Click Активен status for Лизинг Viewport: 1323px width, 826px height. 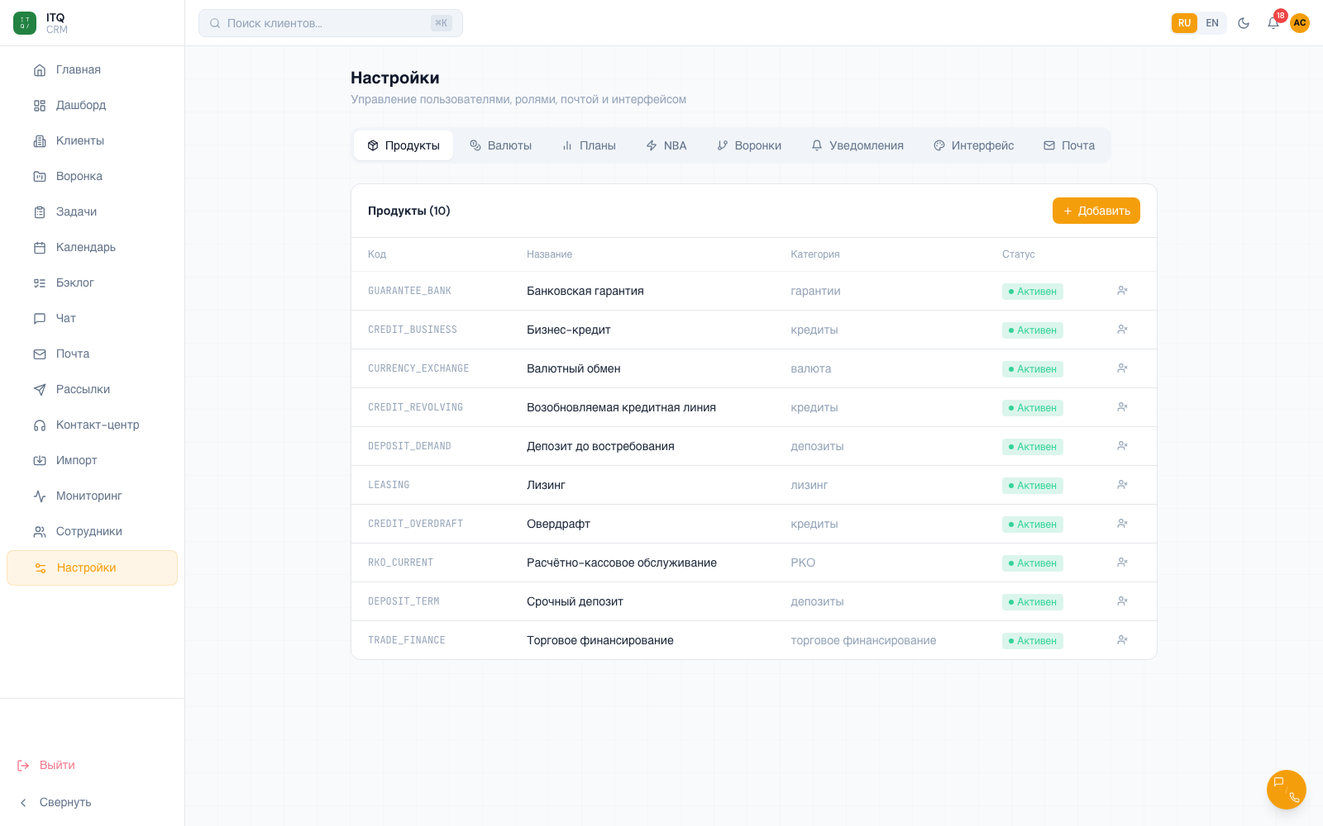(x=1033, y=486)
